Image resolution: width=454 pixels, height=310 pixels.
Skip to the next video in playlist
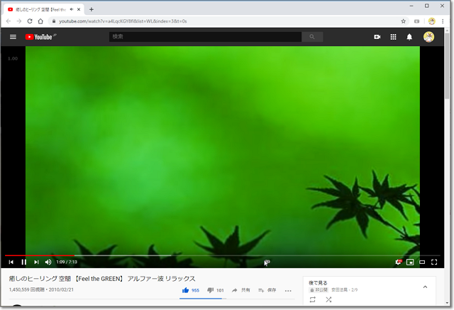[x=36, y=262]
